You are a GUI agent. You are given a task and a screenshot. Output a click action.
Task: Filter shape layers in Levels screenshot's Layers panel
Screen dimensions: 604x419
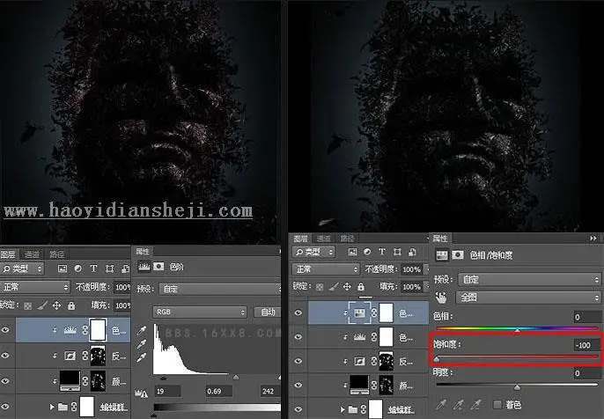tap(110, 268)
